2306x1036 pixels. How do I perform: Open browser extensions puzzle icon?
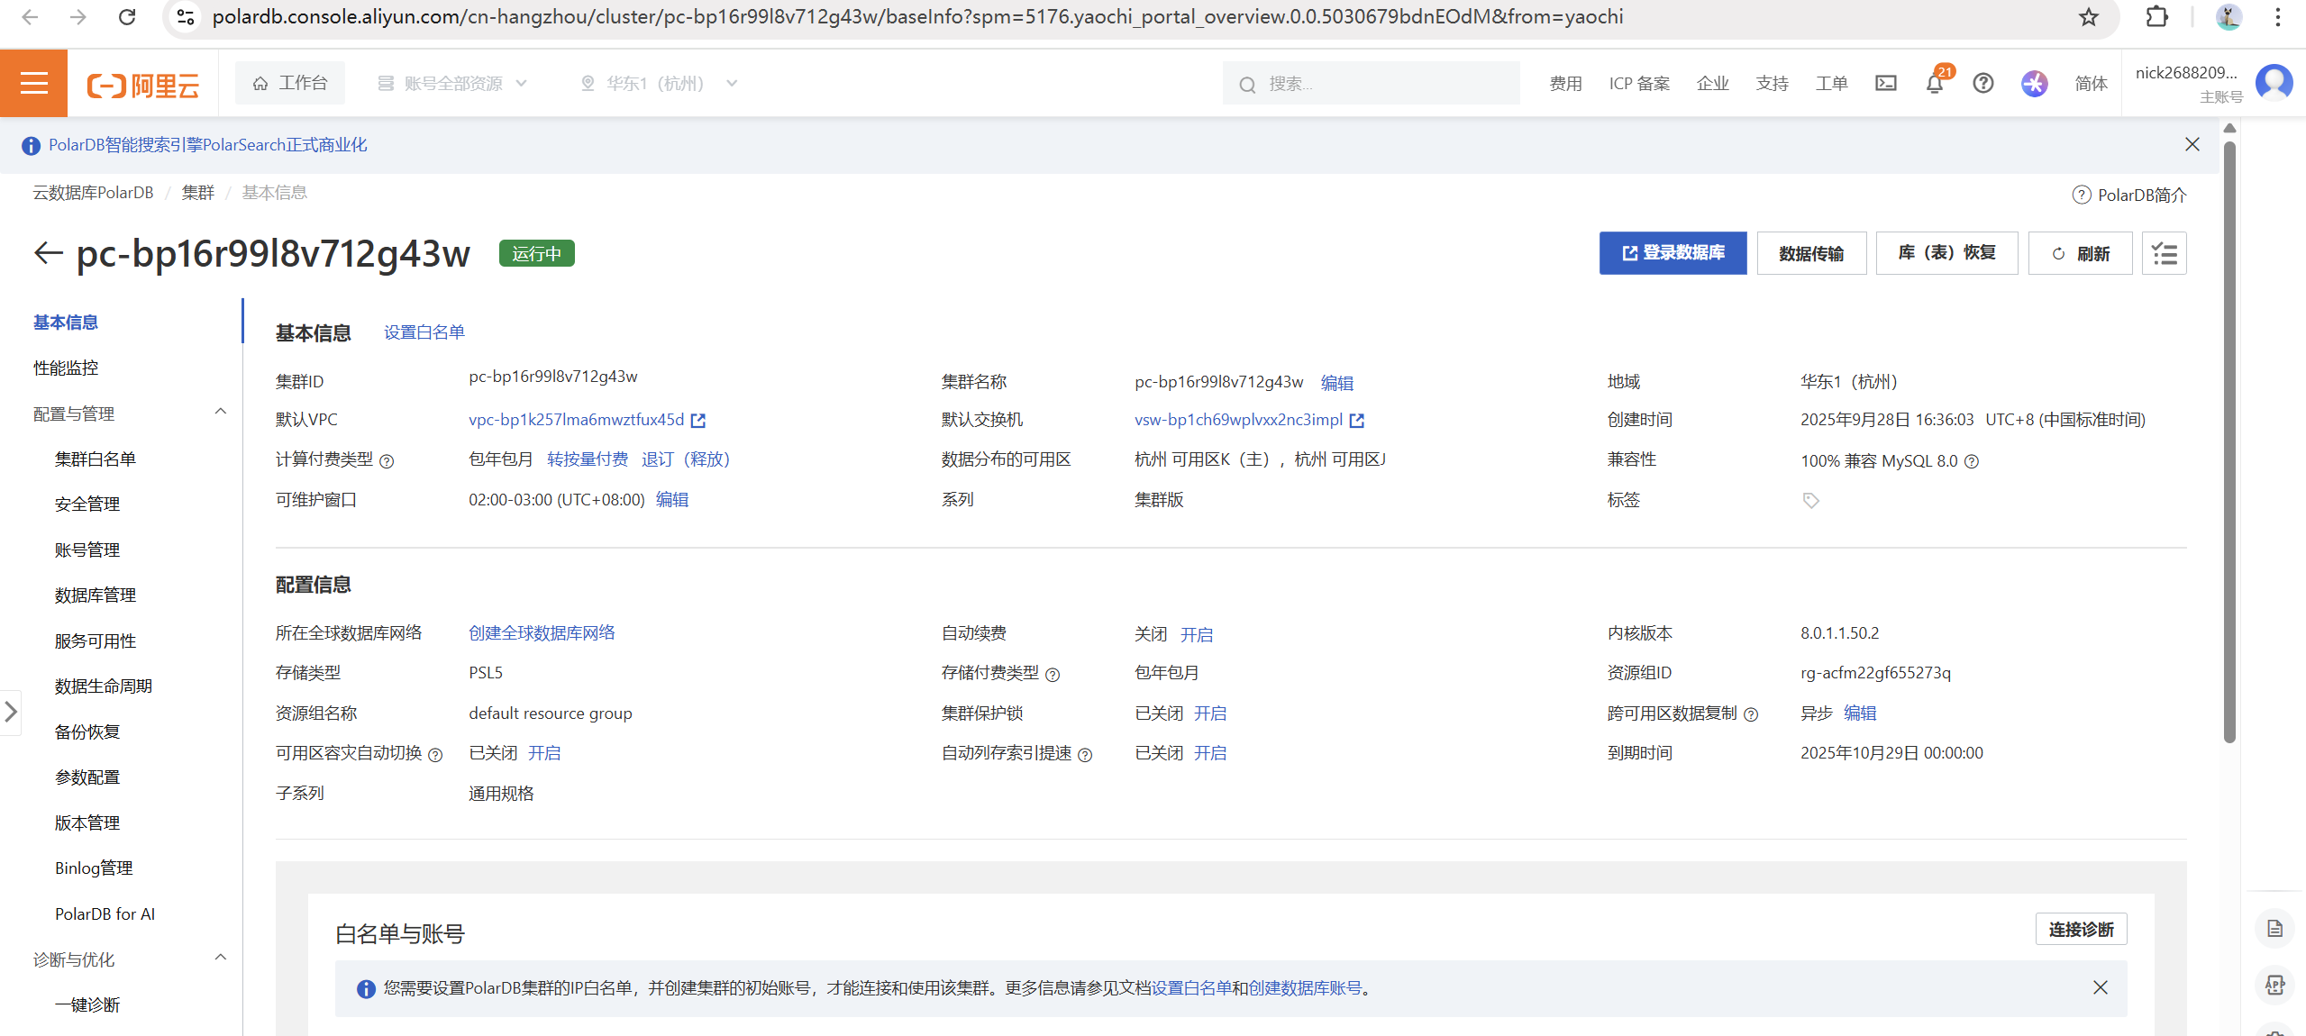tap(2156, 16)
